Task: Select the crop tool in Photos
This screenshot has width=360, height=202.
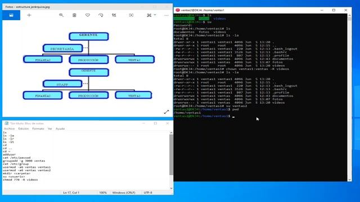Action: click(114, 15)
